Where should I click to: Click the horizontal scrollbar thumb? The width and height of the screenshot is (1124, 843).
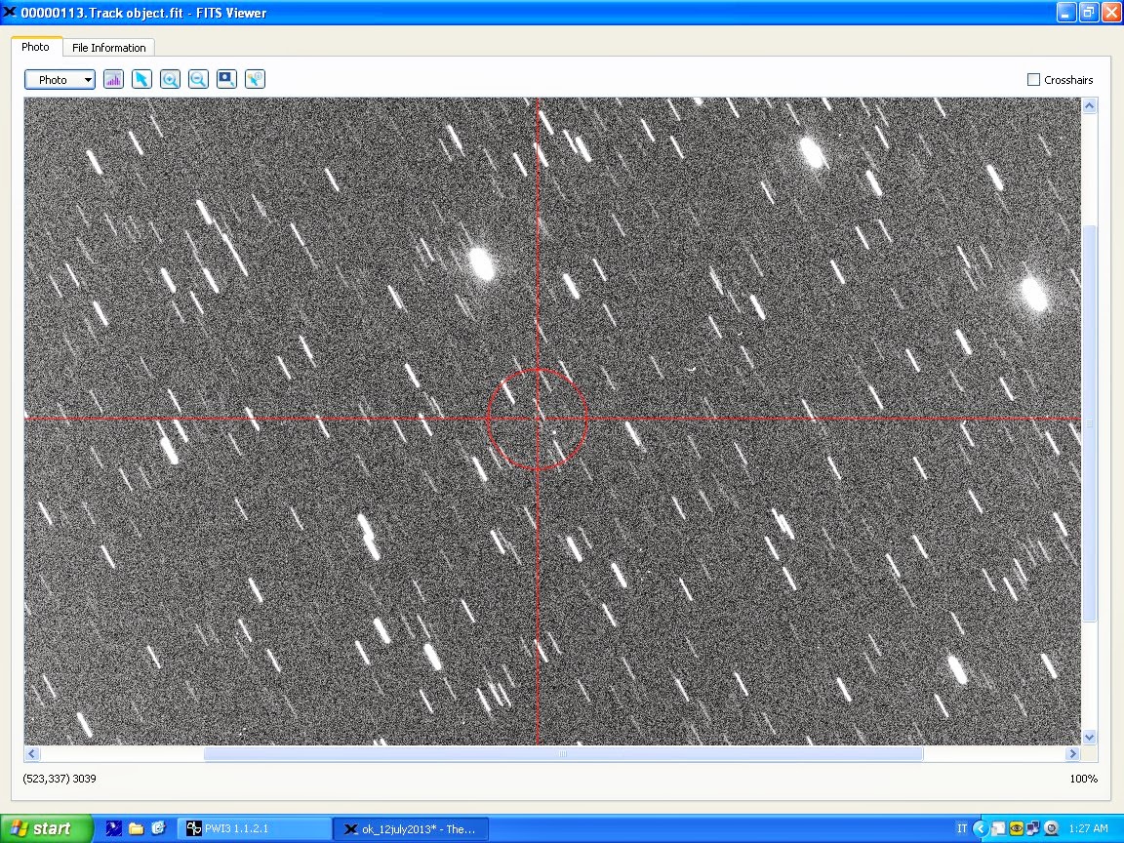point(562,754)
